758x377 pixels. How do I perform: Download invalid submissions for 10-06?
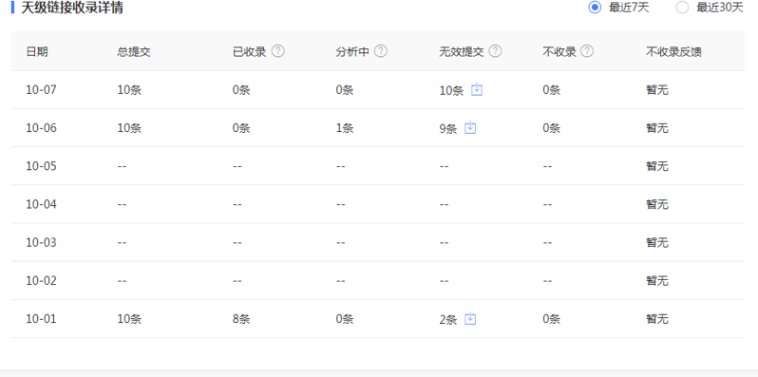[470, 127]
